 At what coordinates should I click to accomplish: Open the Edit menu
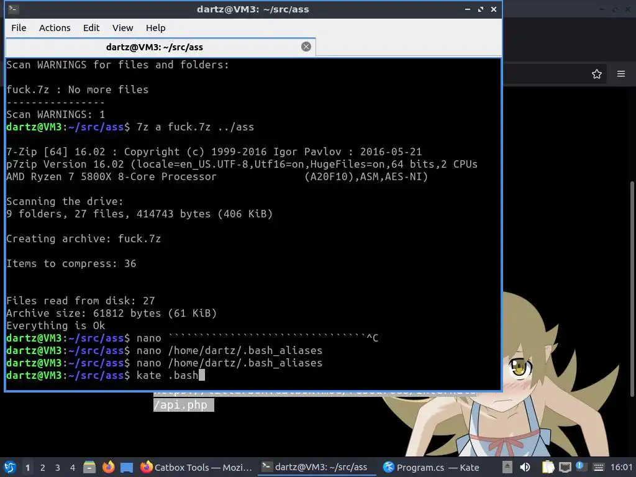point(91,28)
